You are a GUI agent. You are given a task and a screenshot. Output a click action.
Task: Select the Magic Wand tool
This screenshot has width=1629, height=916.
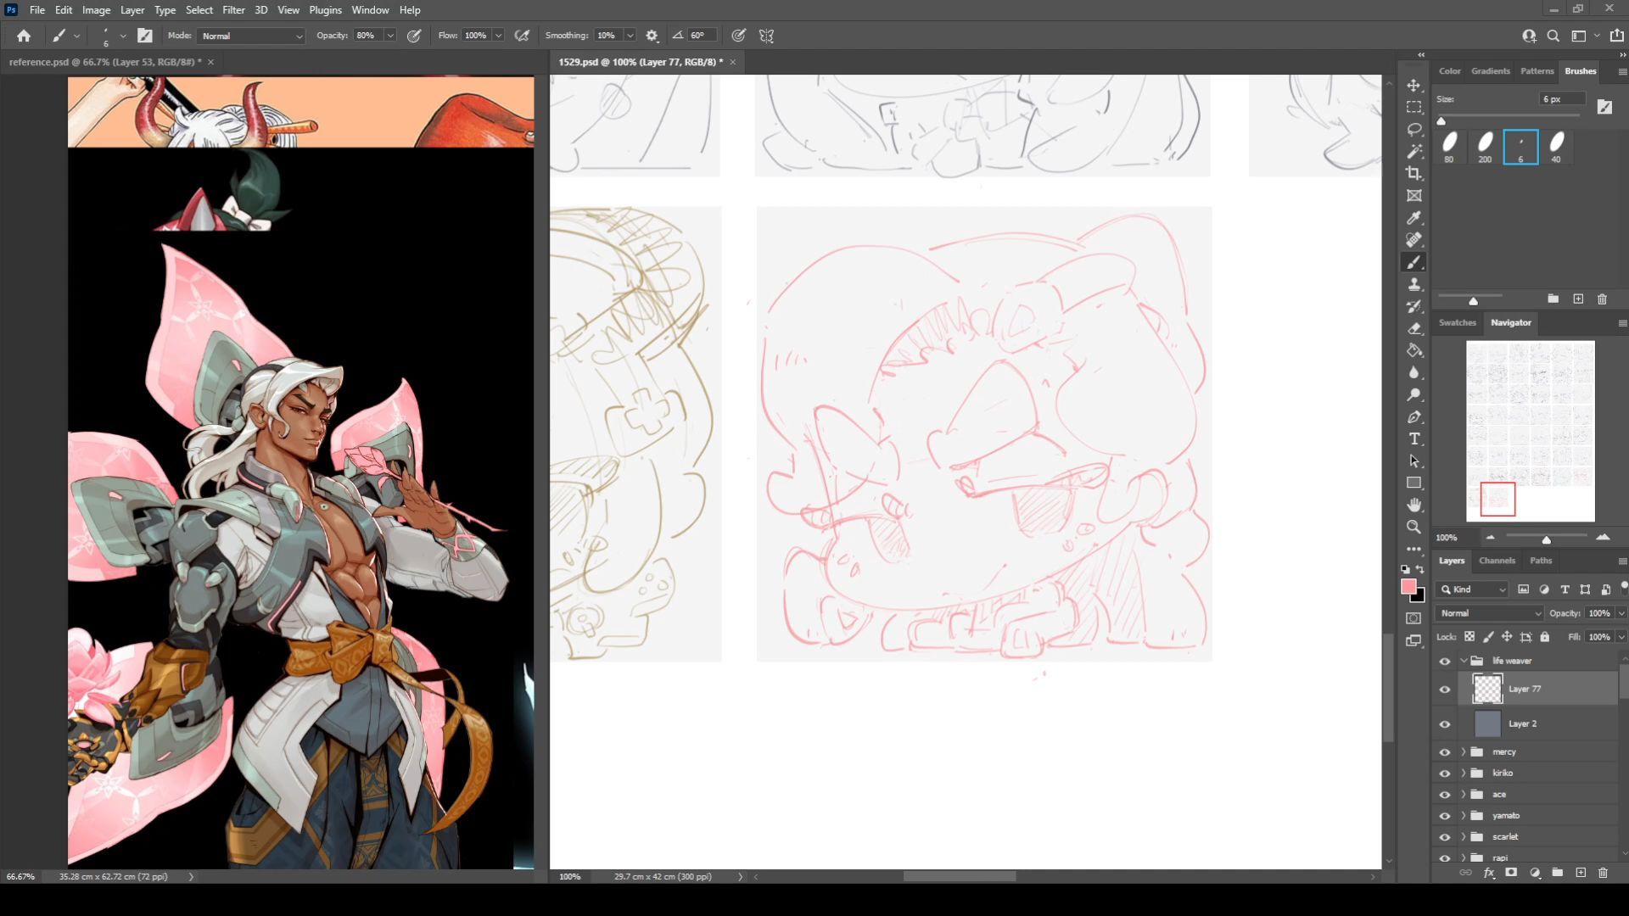point(1413,151)
